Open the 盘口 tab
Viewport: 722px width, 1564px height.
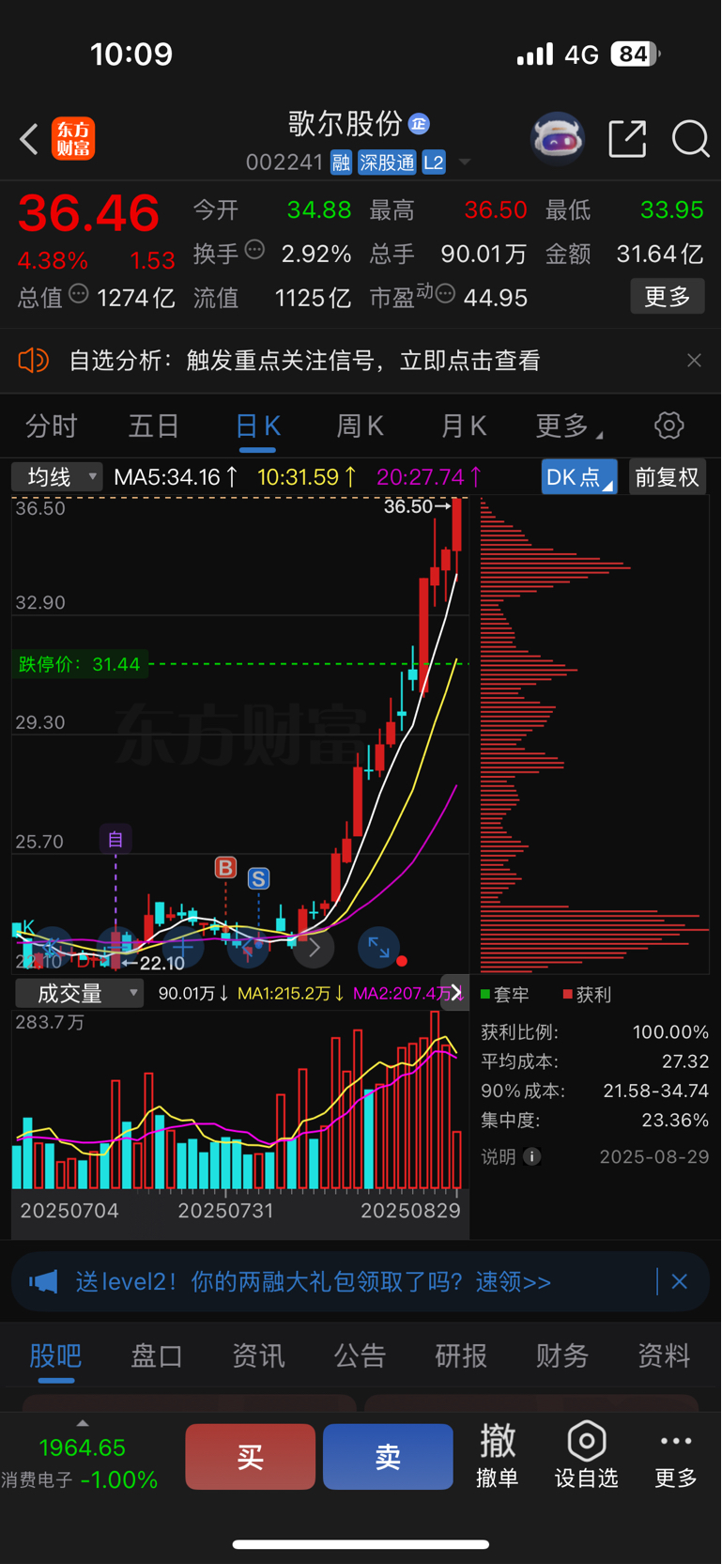[157, 1355]
